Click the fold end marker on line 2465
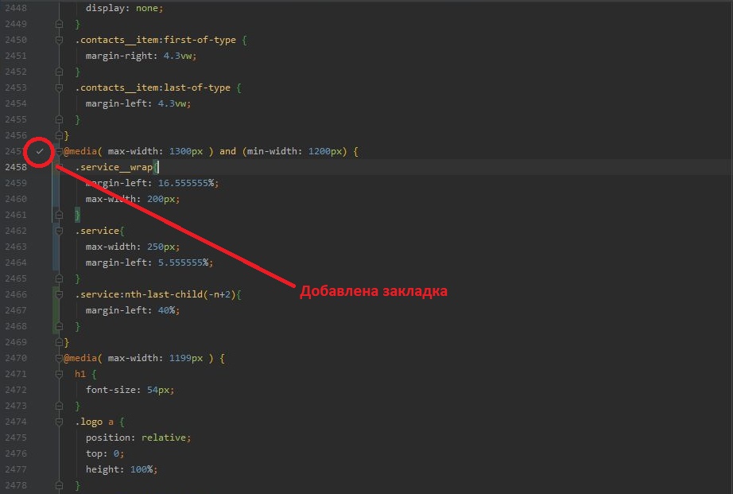 59,278
